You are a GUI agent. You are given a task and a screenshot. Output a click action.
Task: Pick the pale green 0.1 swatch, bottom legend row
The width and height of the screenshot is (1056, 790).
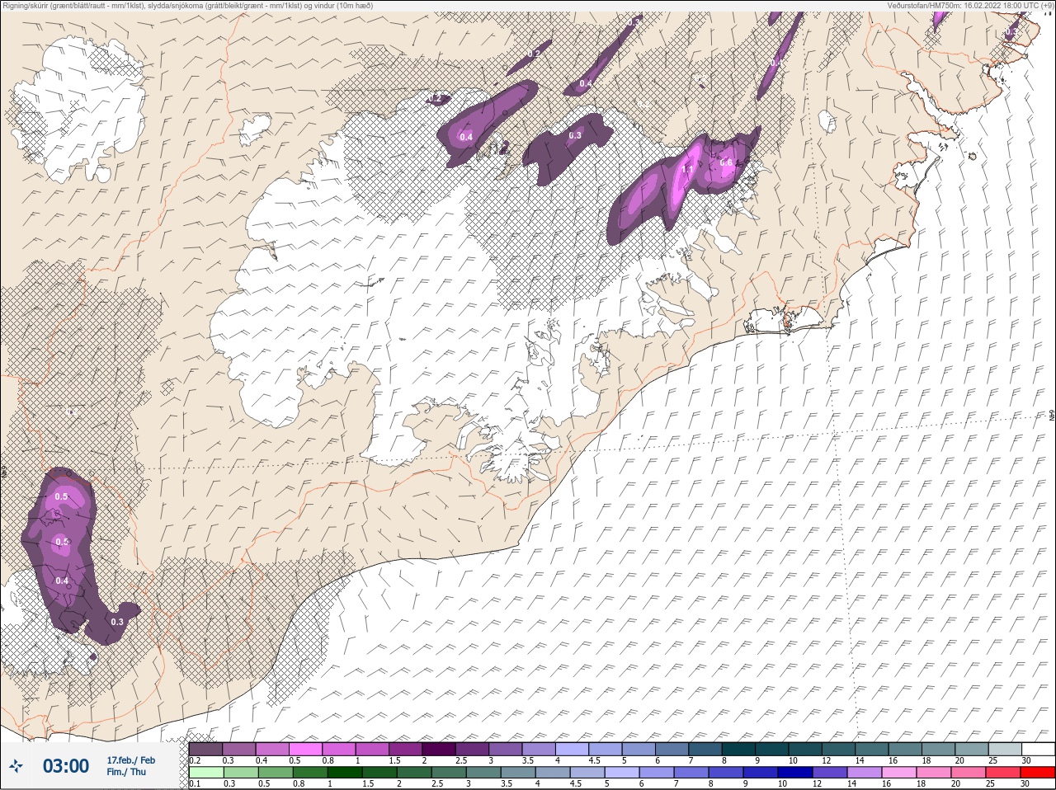click(206, 774)
